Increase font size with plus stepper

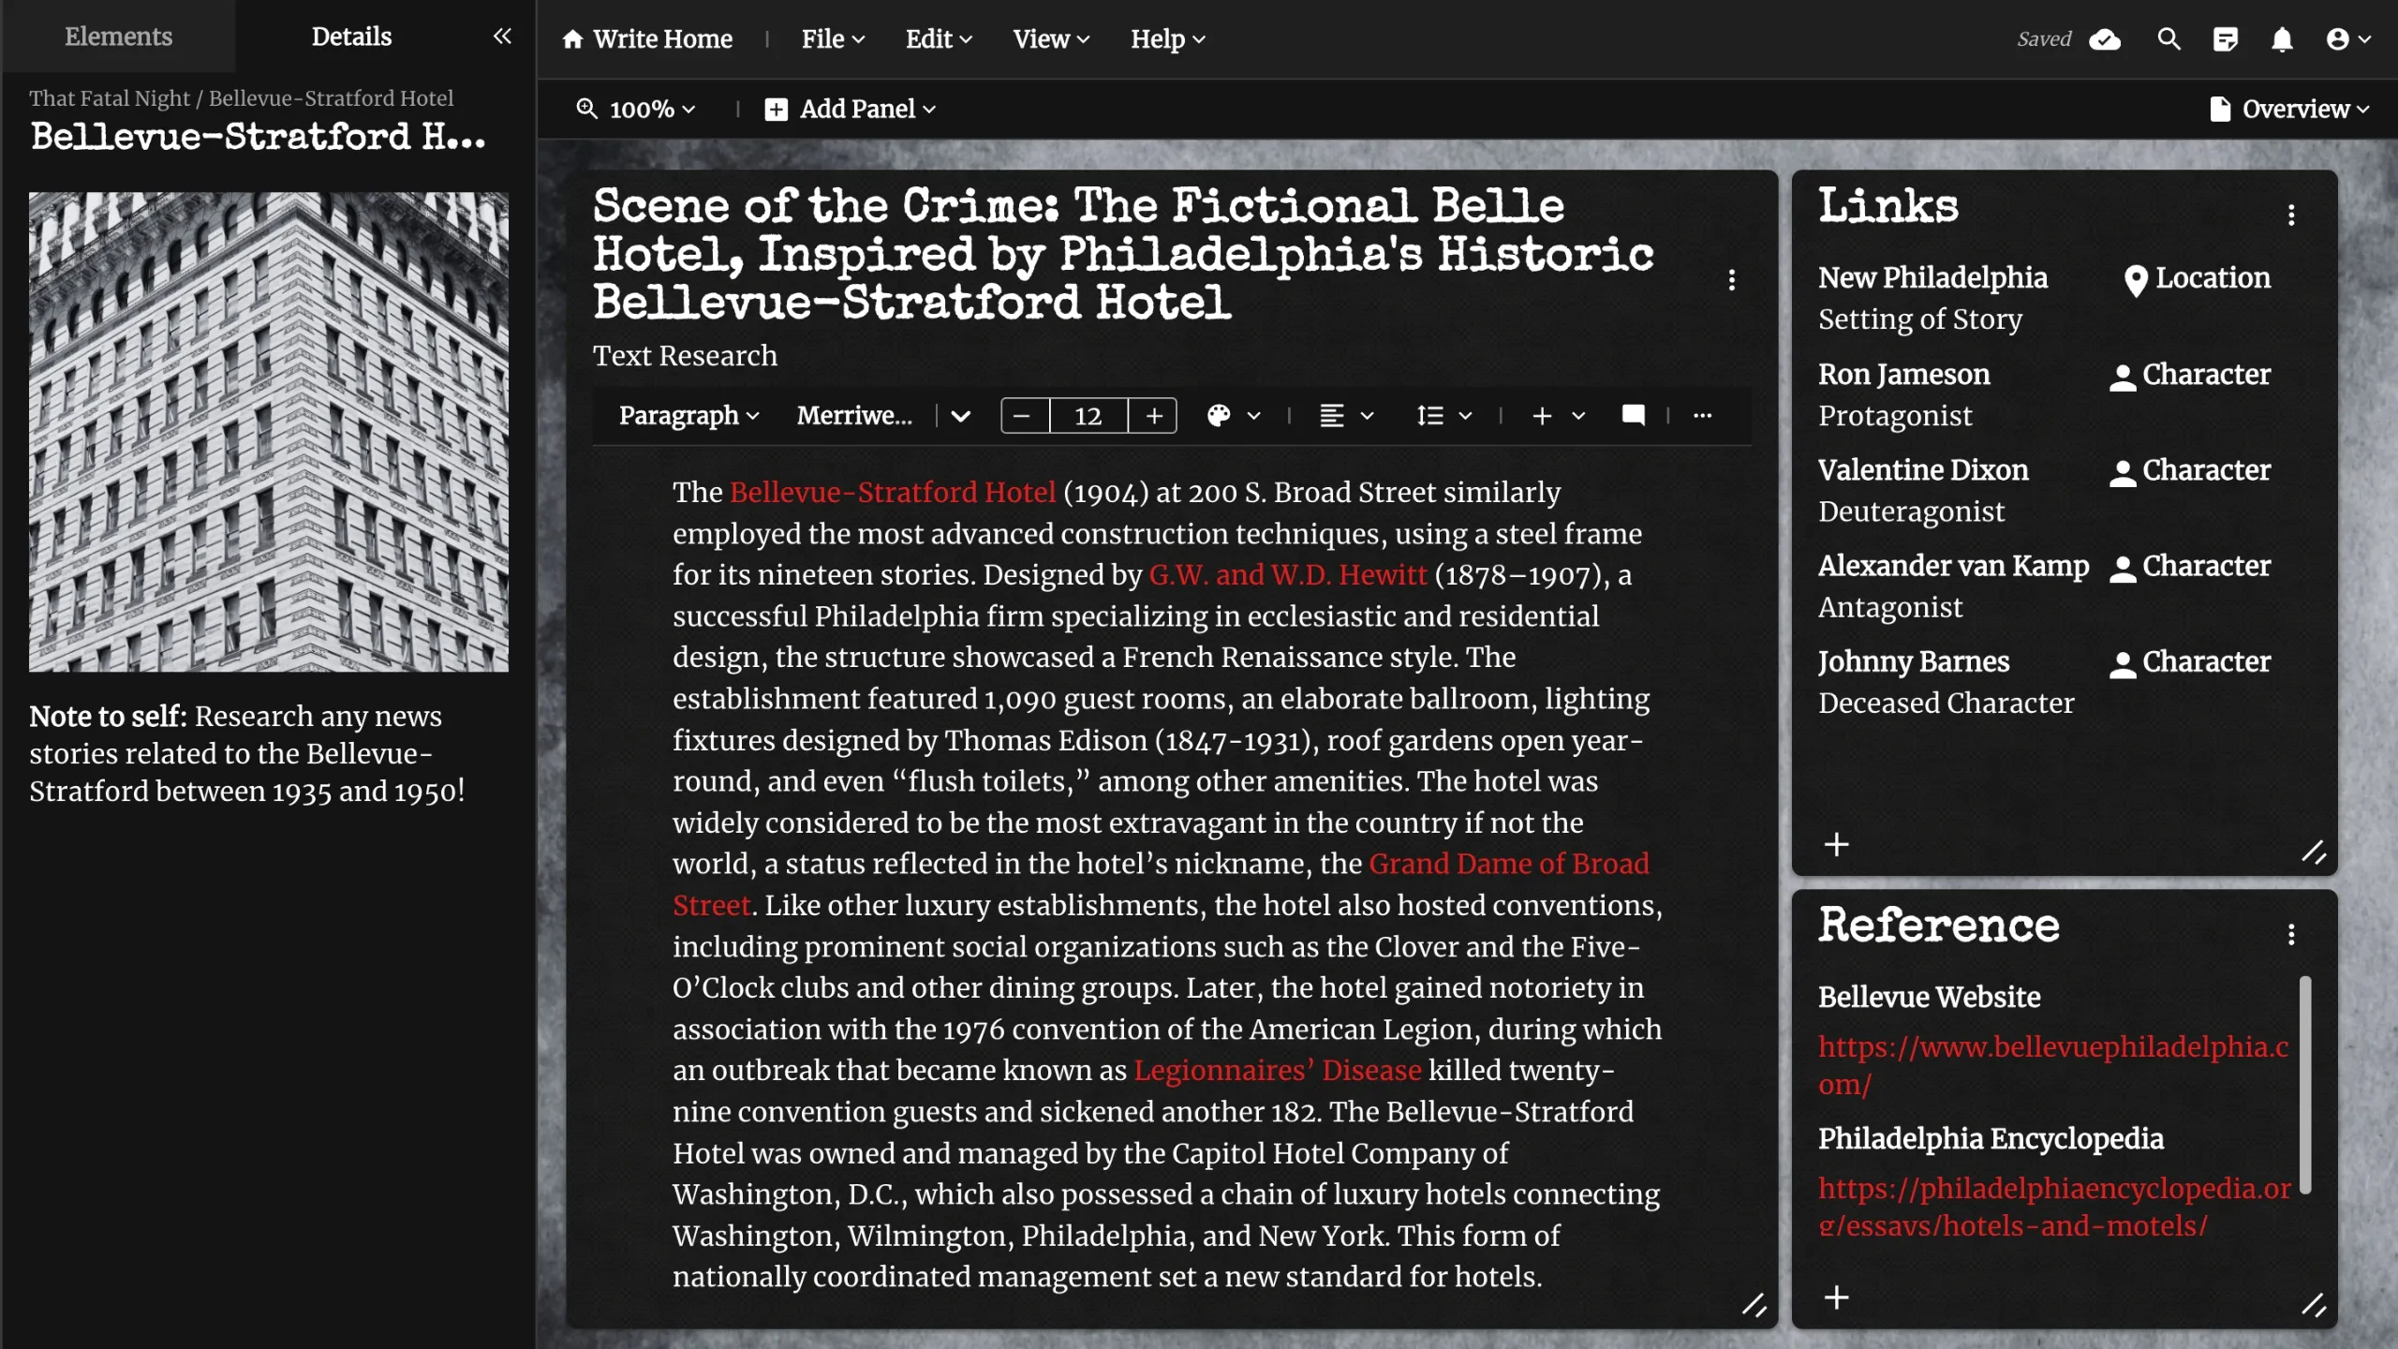click(1154, 416)
